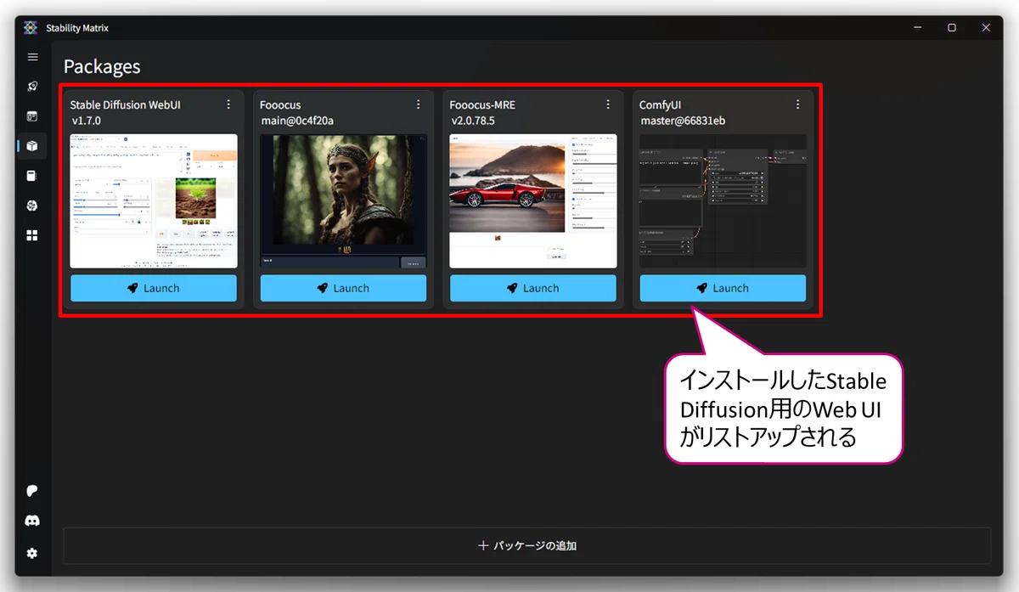Click the ComfyUI card title
Viewport: 1019px width, 592px height.
tap(661, 105)
